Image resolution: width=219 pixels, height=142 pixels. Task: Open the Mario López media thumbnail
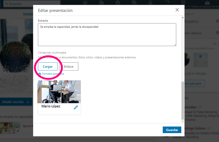click(59, 92)
